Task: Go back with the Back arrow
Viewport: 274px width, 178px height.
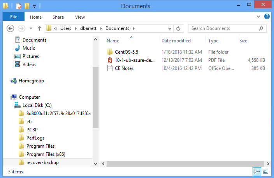Action: tap(10, 28)
